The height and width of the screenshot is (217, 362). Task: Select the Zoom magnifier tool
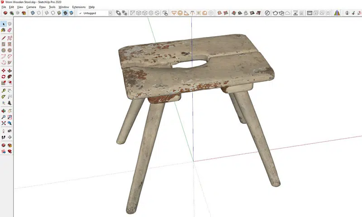(x=4, y=117)
